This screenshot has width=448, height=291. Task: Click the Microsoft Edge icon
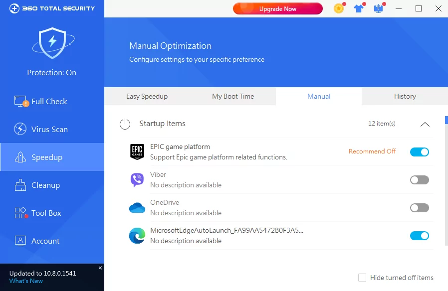click(137, 236)
